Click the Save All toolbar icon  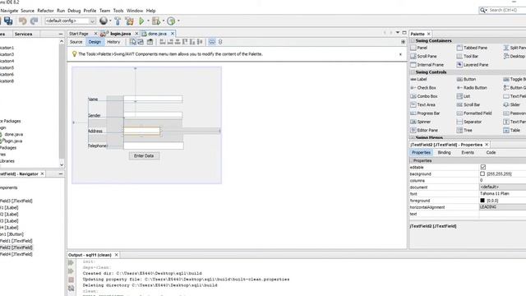click(x=8, y=21)
